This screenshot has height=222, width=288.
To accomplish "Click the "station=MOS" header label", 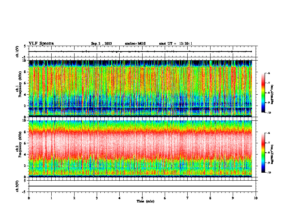I will 135,44.
